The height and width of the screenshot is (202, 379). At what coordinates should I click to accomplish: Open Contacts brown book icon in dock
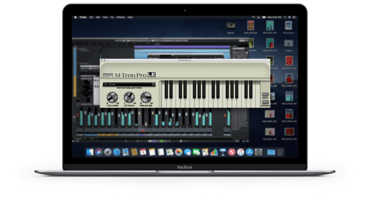coord(135,152)
